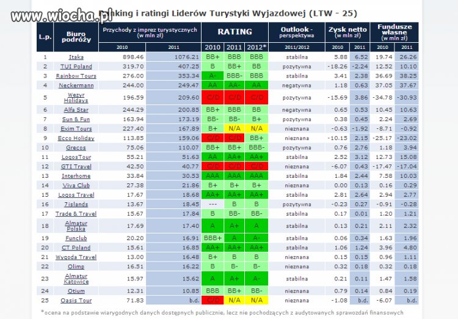Open the Grecos link

pyautogui.click(x=76, y=148)
